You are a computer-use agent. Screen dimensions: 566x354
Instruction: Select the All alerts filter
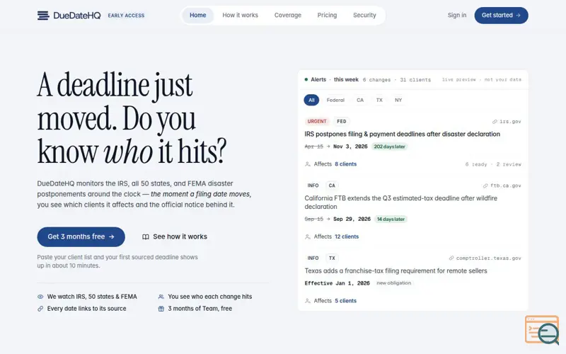[x=311, y=100]
